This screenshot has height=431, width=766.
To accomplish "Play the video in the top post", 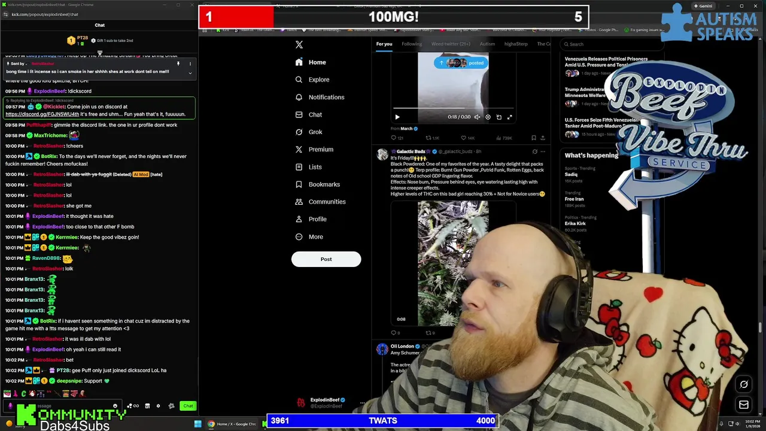I will [397, 117].
